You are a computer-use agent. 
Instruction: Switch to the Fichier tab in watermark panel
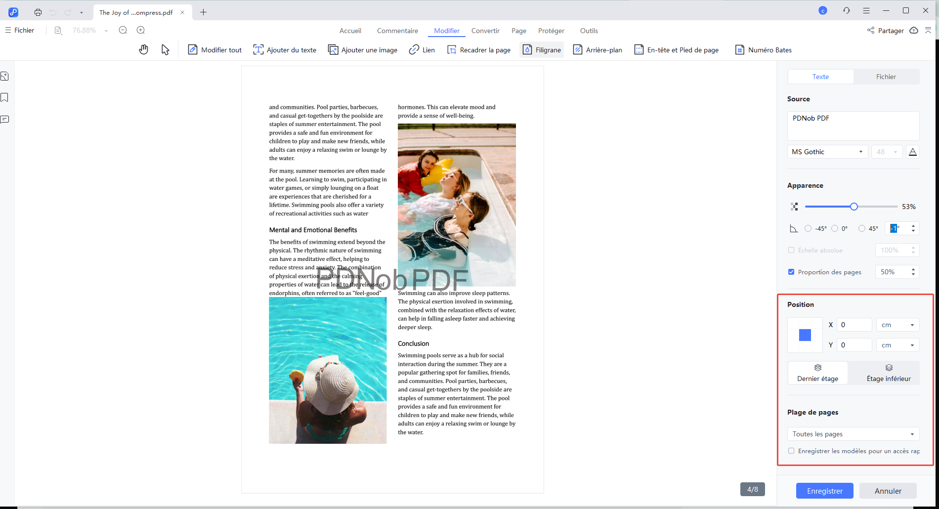point(886,77)
